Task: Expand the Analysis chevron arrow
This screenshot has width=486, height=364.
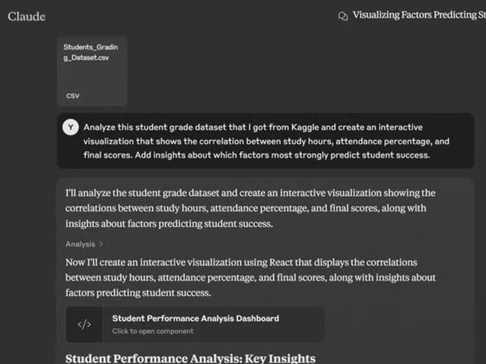Action: point(101,244)
